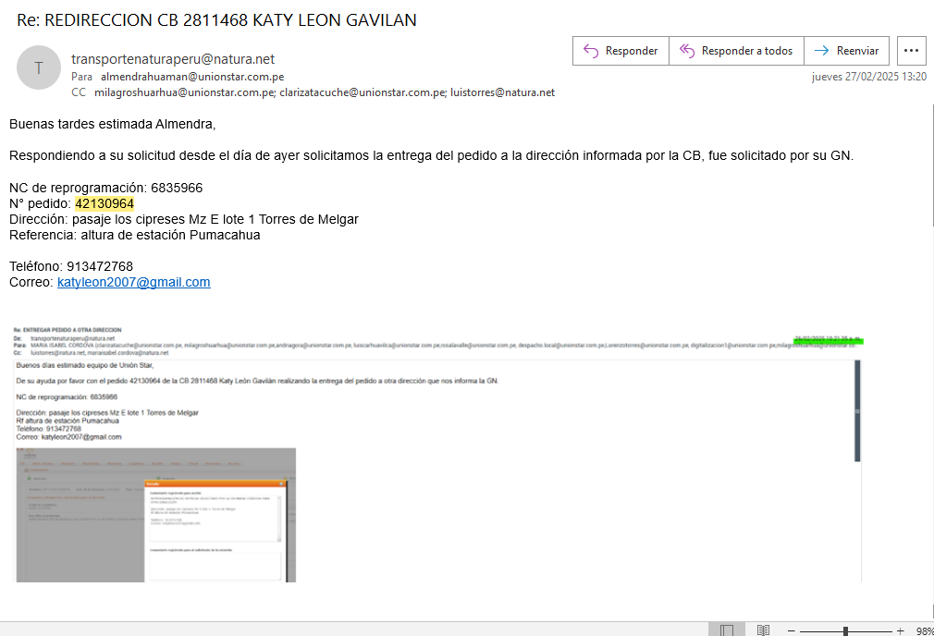This screenshot has width=934, height=636.
Task: Click the sender avatar circle
Action: [x=38, y=67]
